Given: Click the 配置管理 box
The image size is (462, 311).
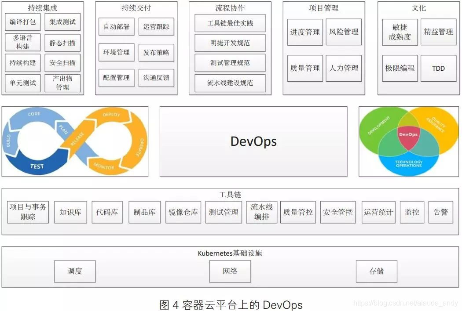Looking at the screenshot, I should pos(117,78).
